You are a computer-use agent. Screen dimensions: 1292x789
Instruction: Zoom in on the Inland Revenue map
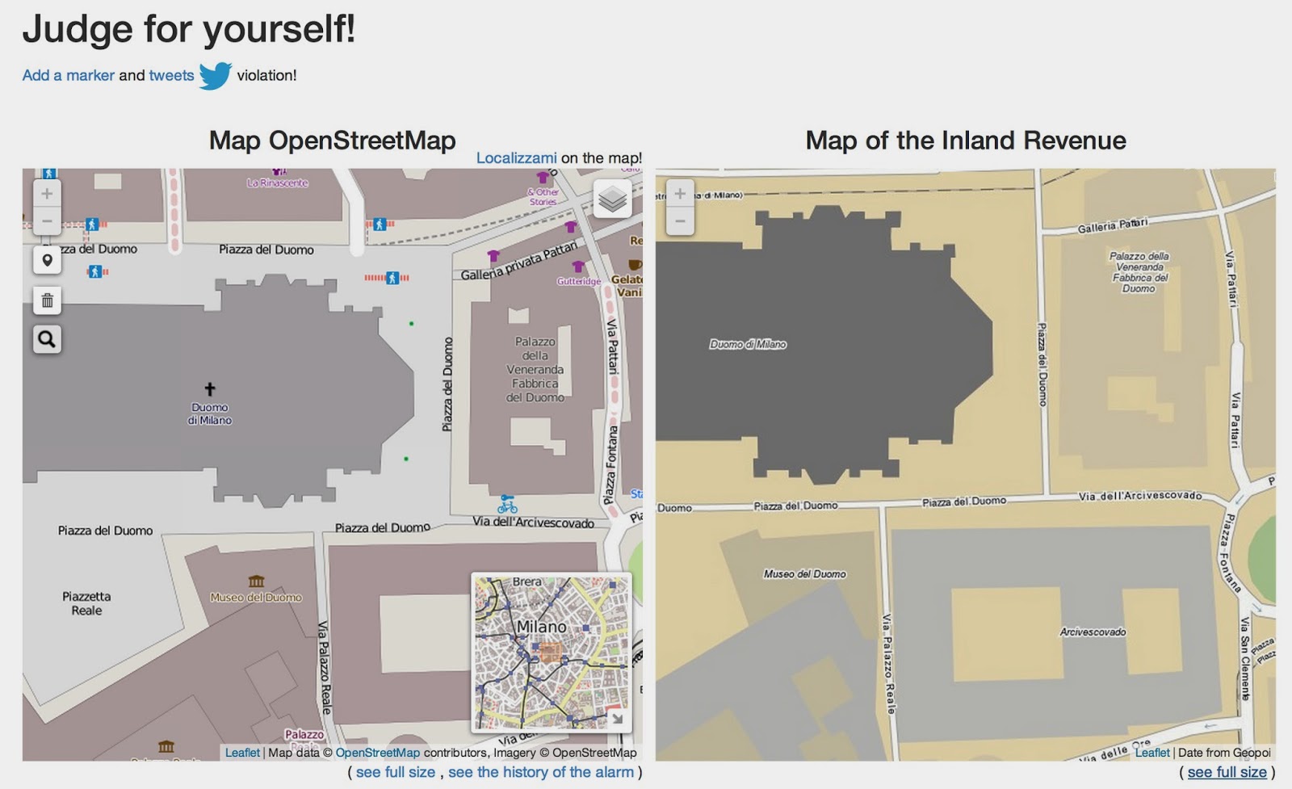[x=680, y=194]
